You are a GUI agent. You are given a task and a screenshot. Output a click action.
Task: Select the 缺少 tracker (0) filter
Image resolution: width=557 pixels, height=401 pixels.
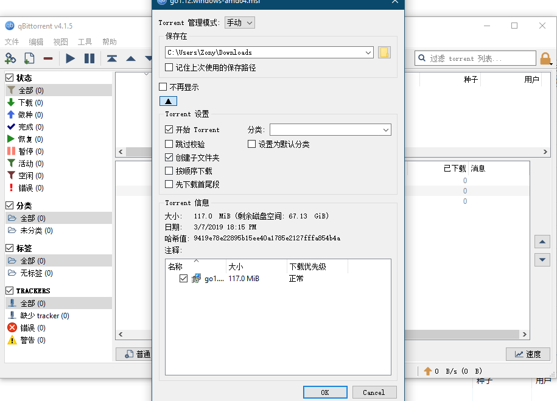pos(58,316)
